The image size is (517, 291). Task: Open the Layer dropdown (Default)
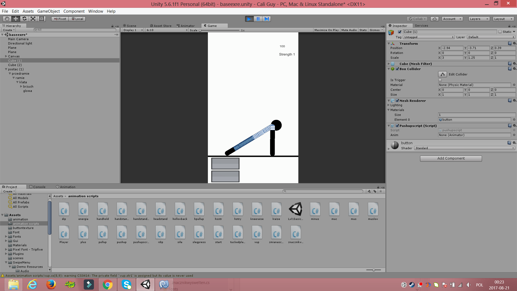[x=491, y=37]
